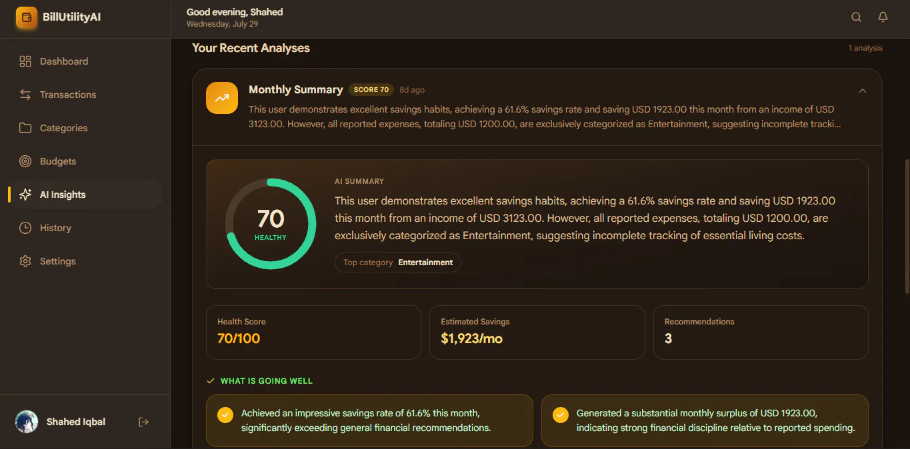The image size is (910, 449).
Task: Click the logout arrow icon beside Shahed Iqbal
Action: pyautogui.click(x=143, y=422)
